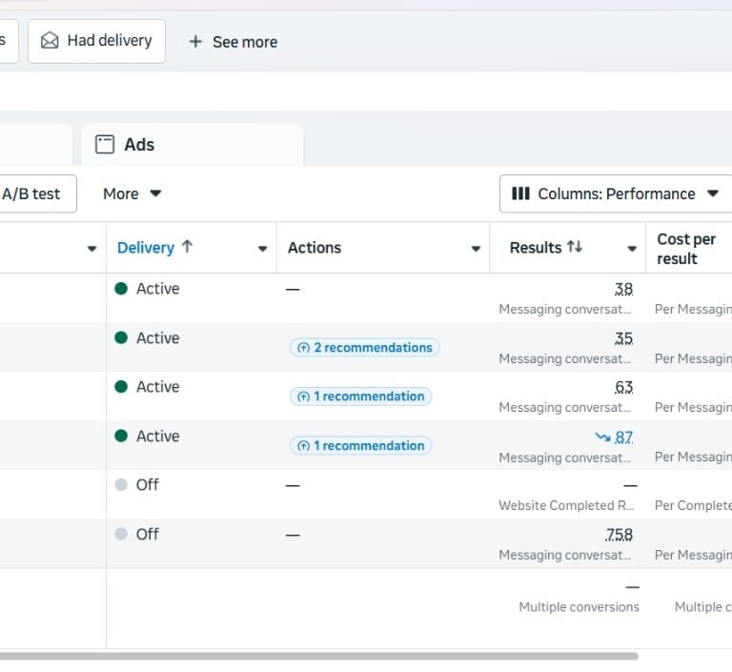Click the columns icon in Columns: Performance
The height and width of the screenshot is (672, 732).
coord(520,193)
